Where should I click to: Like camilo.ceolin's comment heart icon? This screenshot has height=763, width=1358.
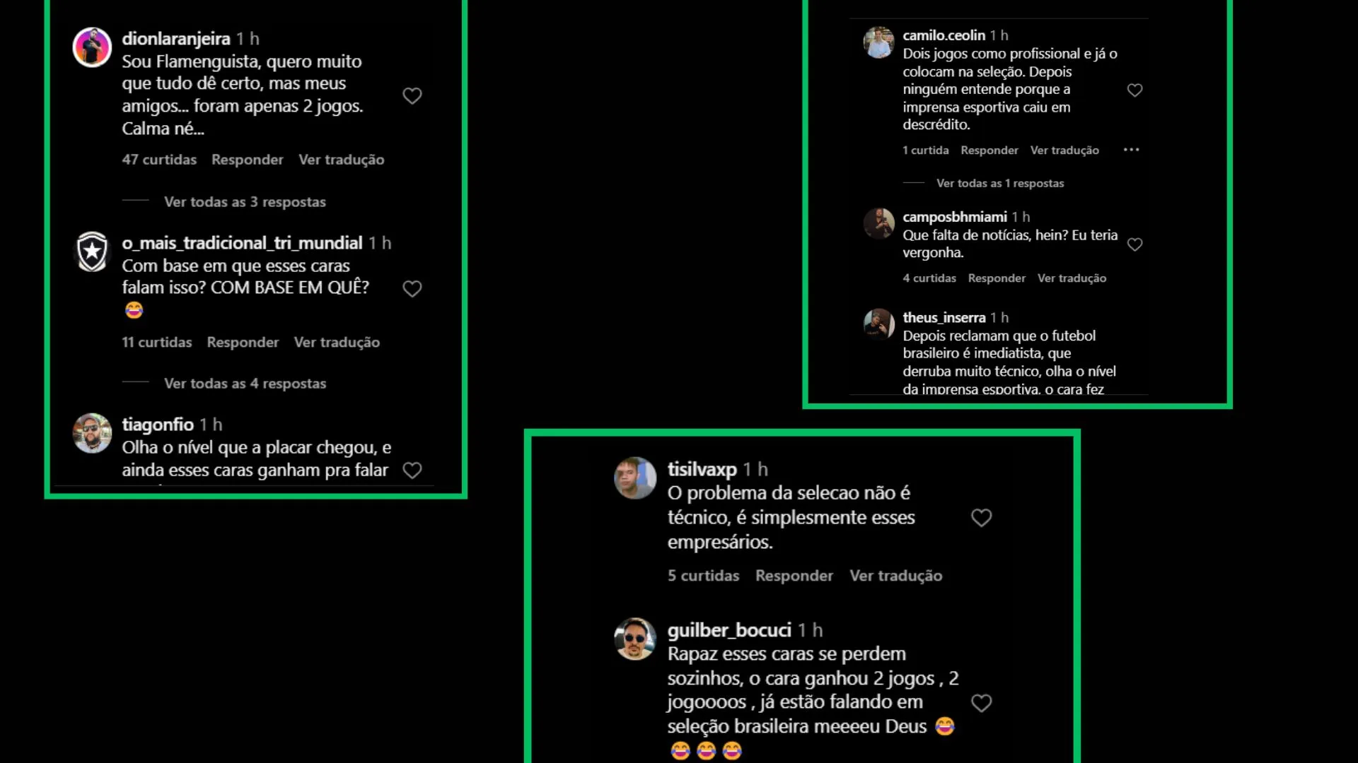1134,90
